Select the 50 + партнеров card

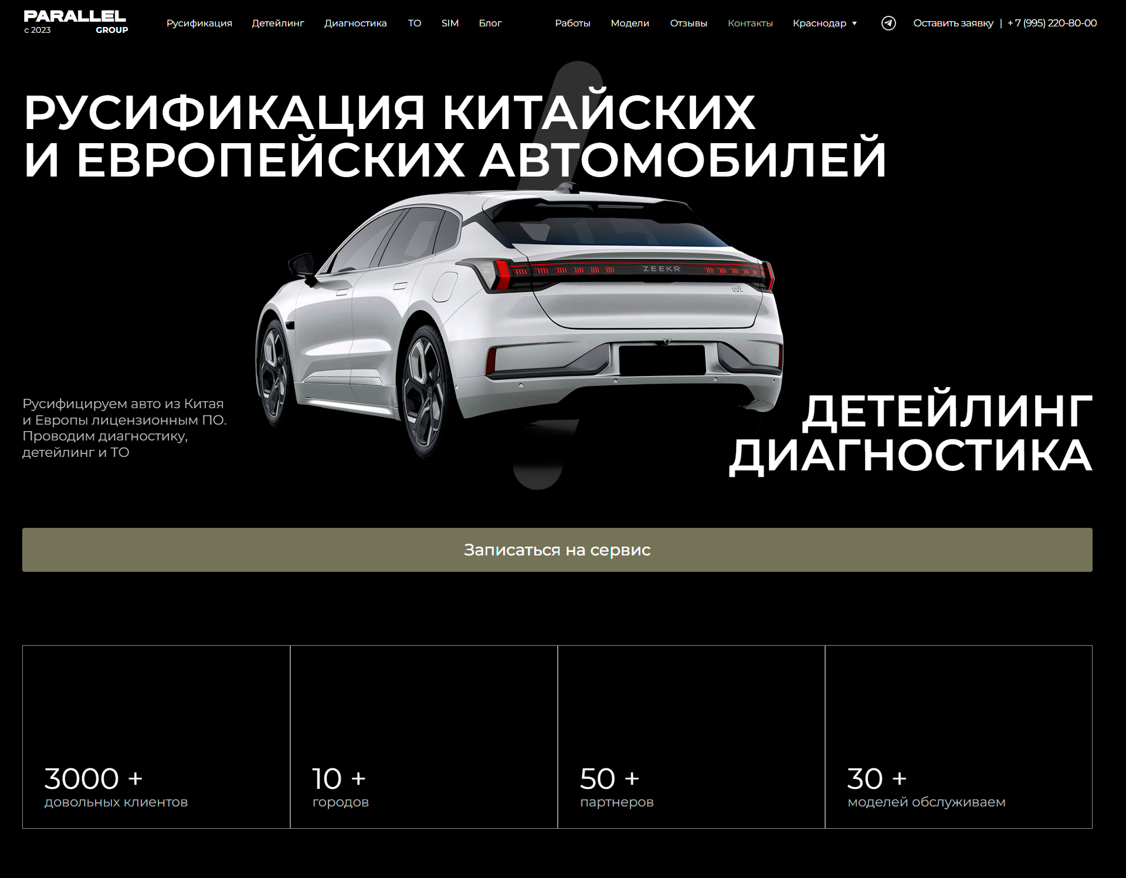click(691, 737)
